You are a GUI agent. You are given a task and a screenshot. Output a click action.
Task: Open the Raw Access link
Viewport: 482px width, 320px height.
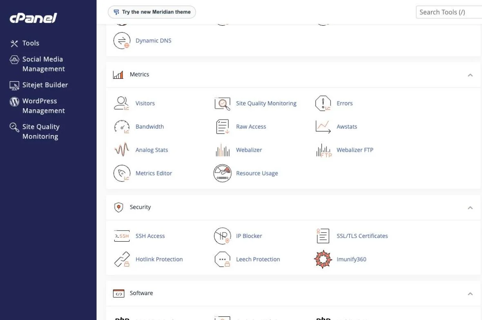(x=251, y=127)
